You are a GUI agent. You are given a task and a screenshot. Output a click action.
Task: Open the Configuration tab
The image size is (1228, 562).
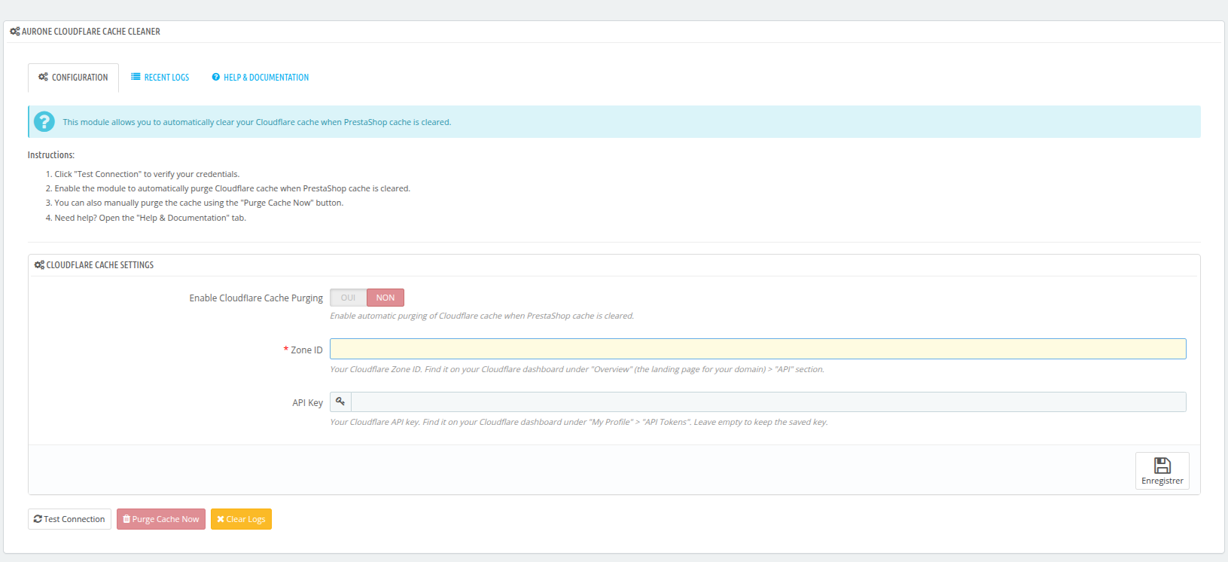coord(73,78)
